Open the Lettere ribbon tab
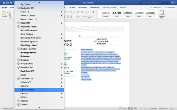 point(72,8)
